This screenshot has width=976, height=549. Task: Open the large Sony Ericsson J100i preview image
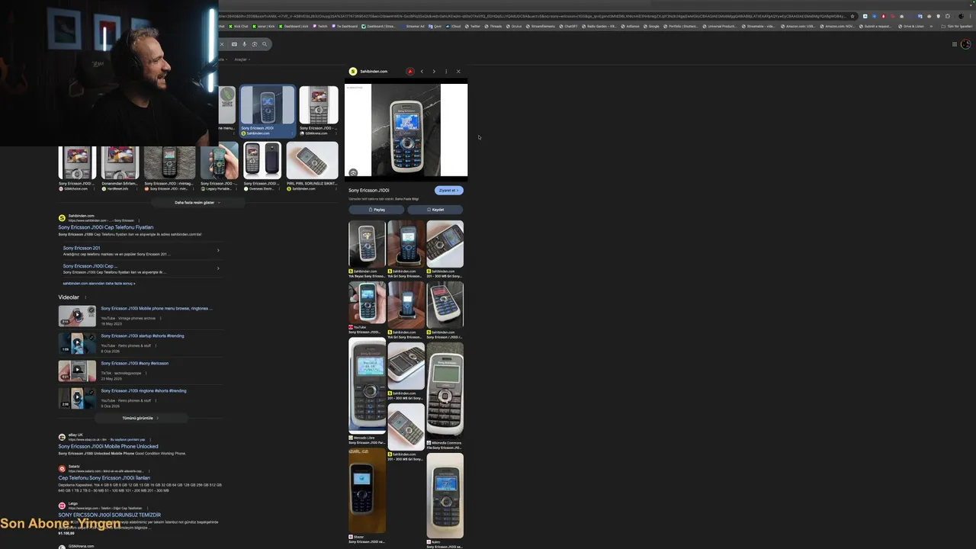406,130
